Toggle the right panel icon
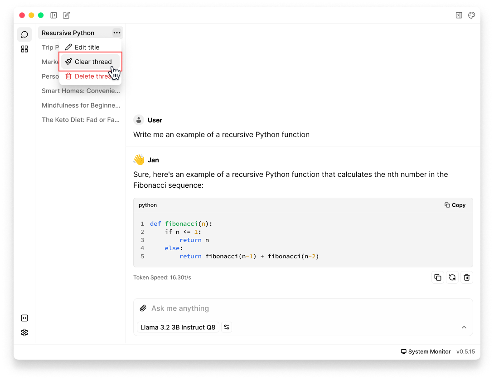This screenshot has width=494, height=380. [x=459, y=15]
